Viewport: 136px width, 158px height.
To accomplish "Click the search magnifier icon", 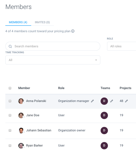I will [10, 46].
